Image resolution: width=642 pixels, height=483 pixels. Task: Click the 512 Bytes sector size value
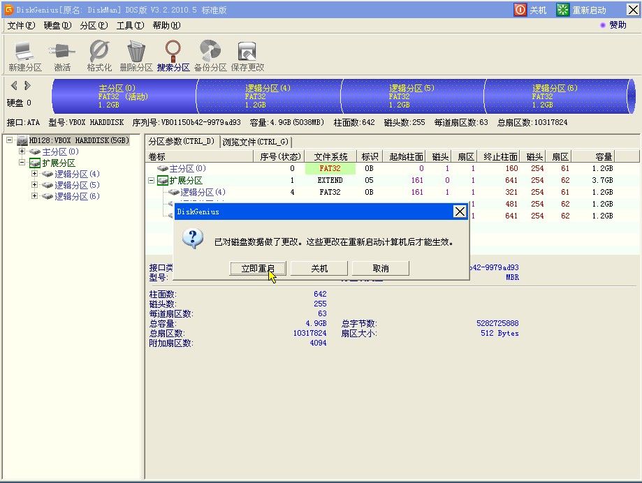[499, 334]
